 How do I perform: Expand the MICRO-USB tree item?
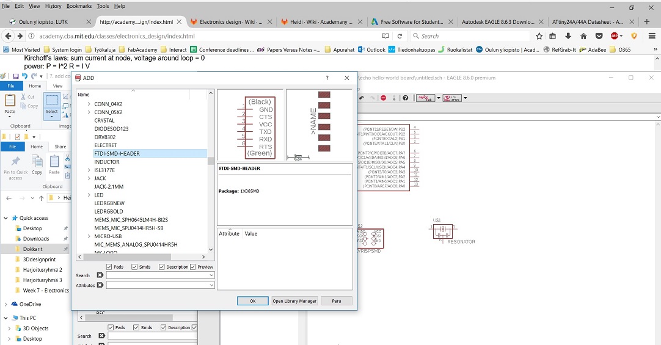[x=89, y=236]
